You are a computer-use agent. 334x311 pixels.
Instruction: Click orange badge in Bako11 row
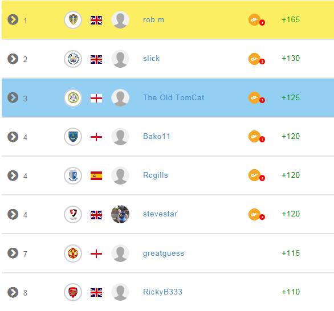[256, 137]
